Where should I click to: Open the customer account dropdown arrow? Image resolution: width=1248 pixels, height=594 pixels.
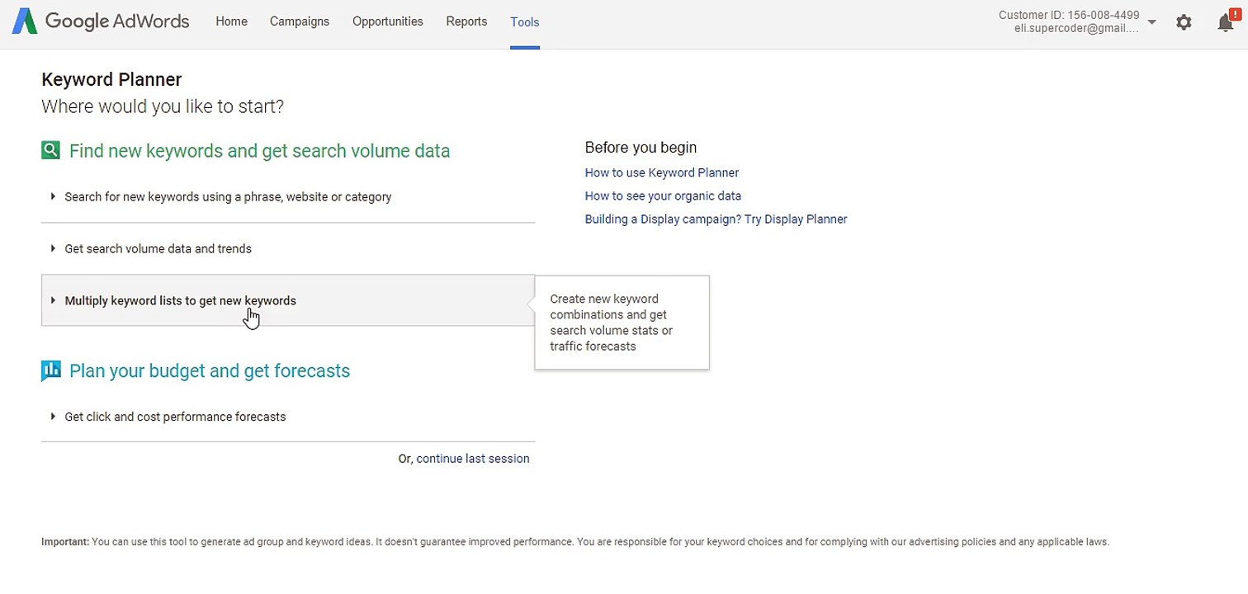1152,22
